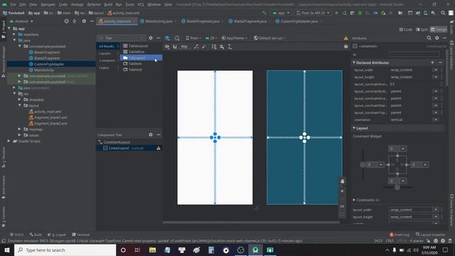This screenshot has width=455, height=256.
Task: Click Clear All Constraints icon
Action: pyautogui.click(x=196, y=47)
